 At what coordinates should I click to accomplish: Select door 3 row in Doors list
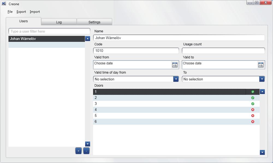point(176,104)
